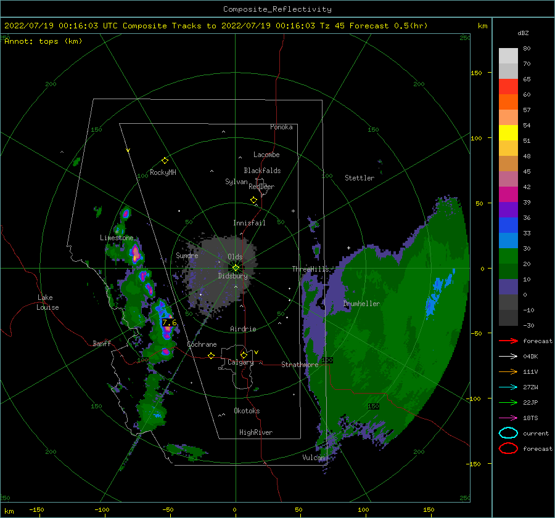Click the 'Okotoks' town label
The width and height of the screenshot is (555, 518).
click(x=247, y=411)
